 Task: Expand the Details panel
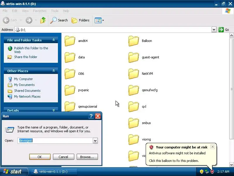click(x=54, y=110)
